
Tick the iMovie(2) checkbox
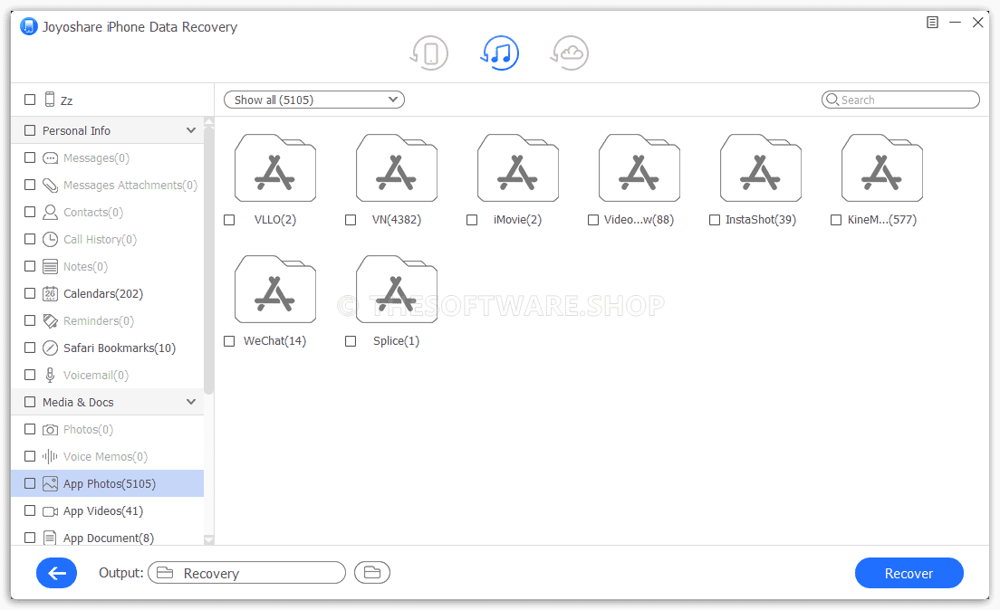(x=472, y=220)
